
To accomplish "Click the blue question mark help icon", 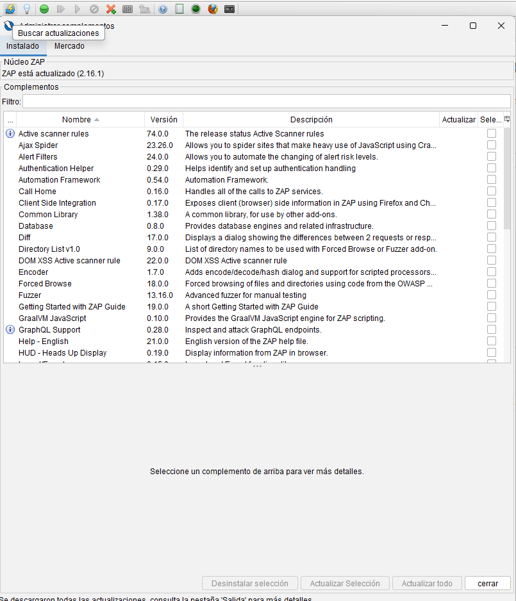I will click(163, 9).
